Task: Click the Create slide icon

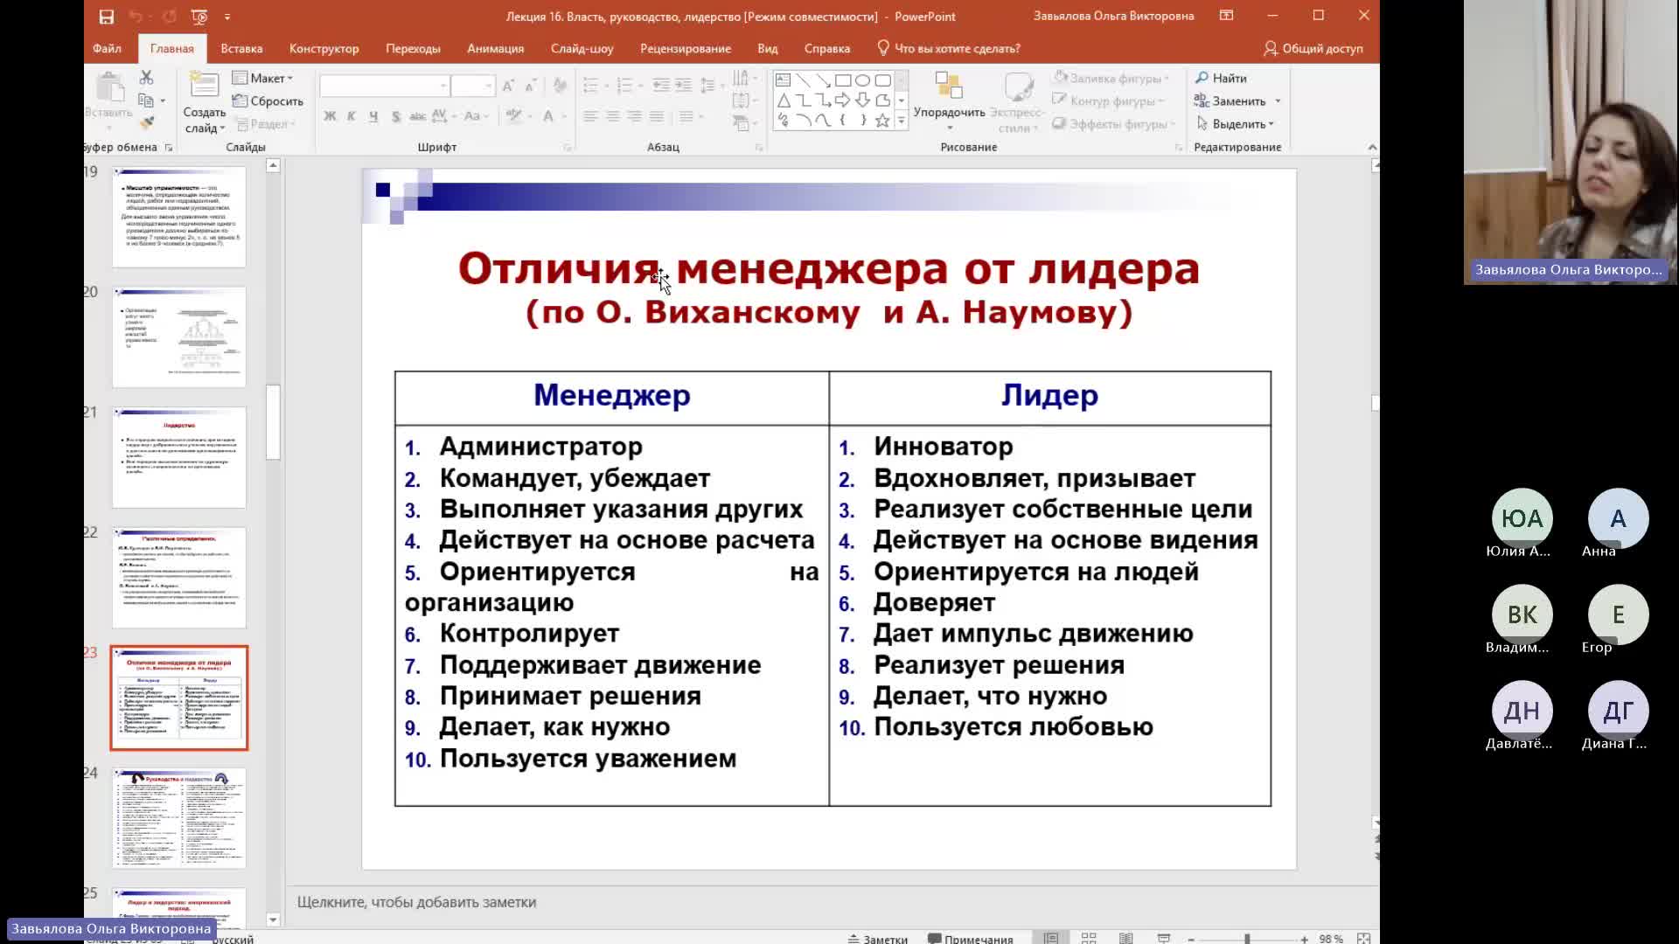Action: [x=204, y=85]
